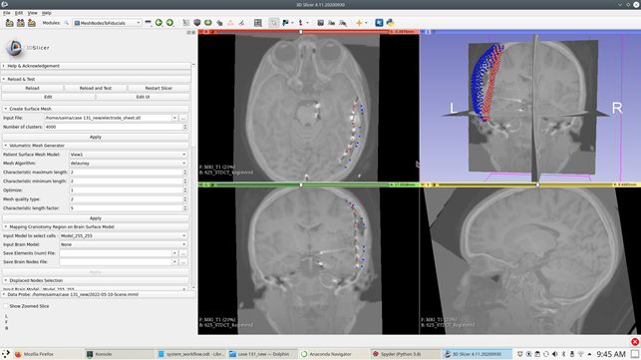Open the File menu
This screenshot has height=360, width=641.
click(7, 13)
